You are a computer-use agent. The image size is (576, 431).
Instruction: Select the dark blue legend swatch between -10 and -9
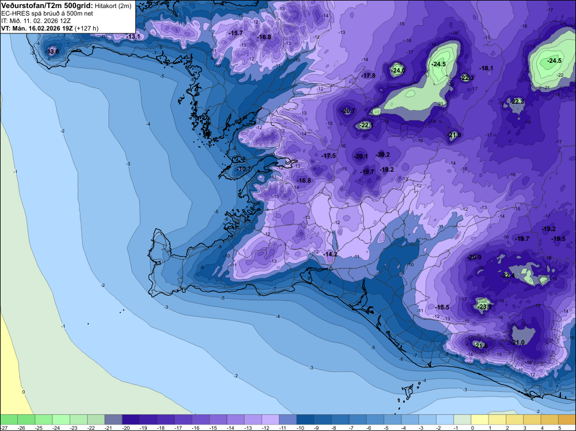(306, 419)
